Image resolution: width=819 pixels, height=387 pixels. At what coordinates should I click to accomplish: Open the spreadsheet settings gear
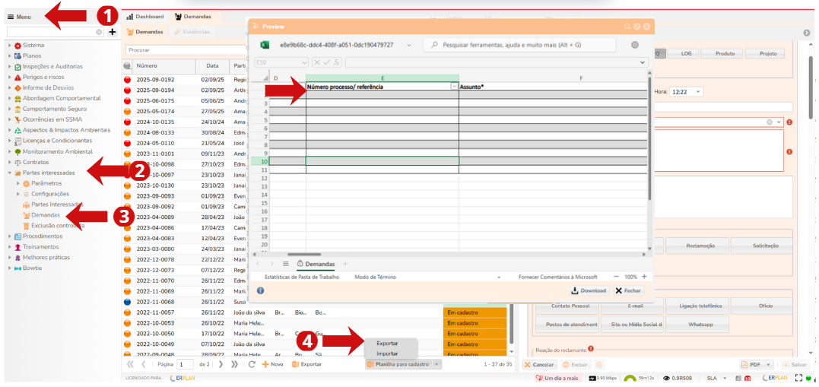(635, 45)
